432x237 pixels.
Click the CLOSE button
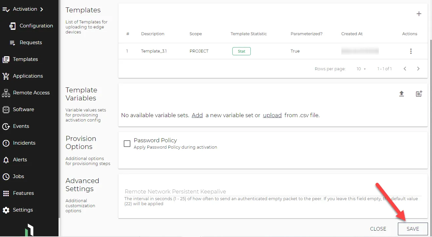pyautogui.click(x=378, y=229)
